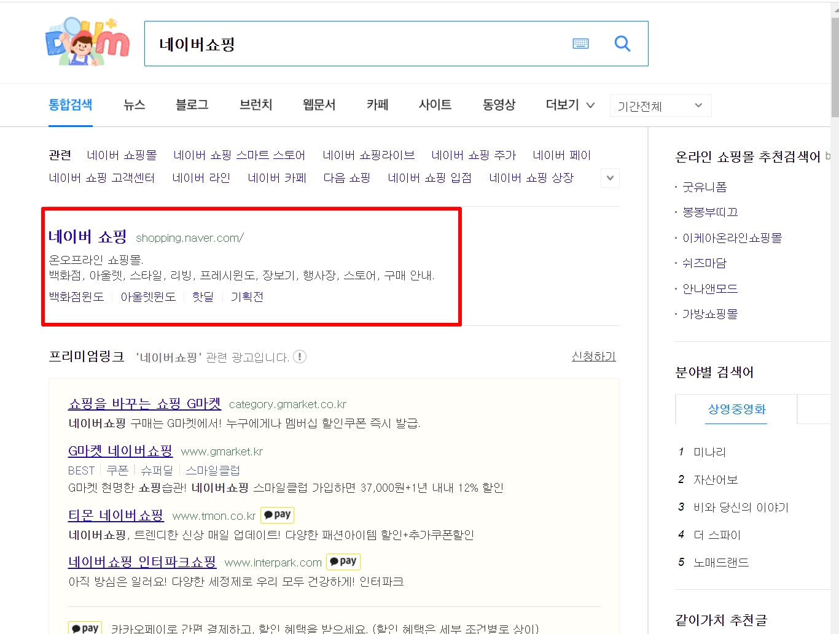Click related term 다음 쇼핑
The image size is (839, 634).
[347, 178]
